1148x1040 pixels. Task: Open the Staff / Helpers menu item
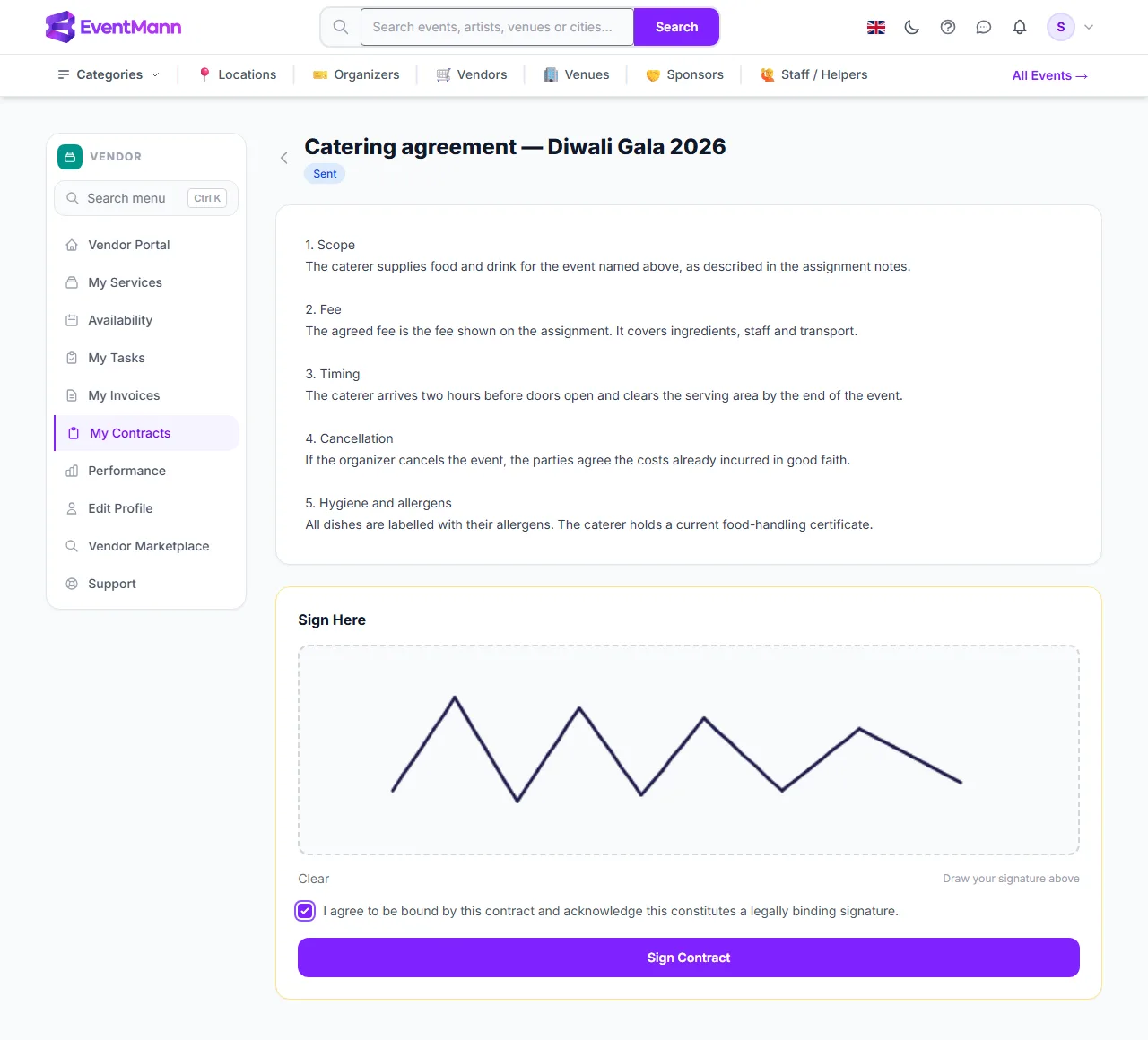[814, 74]
